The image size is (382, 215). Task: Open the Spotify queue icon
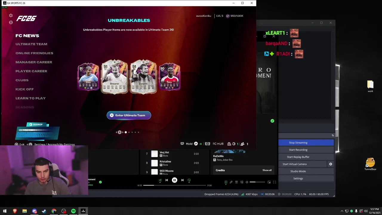236,182
